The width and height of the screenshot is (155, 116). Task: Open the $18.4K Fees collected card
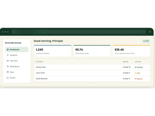131,51
